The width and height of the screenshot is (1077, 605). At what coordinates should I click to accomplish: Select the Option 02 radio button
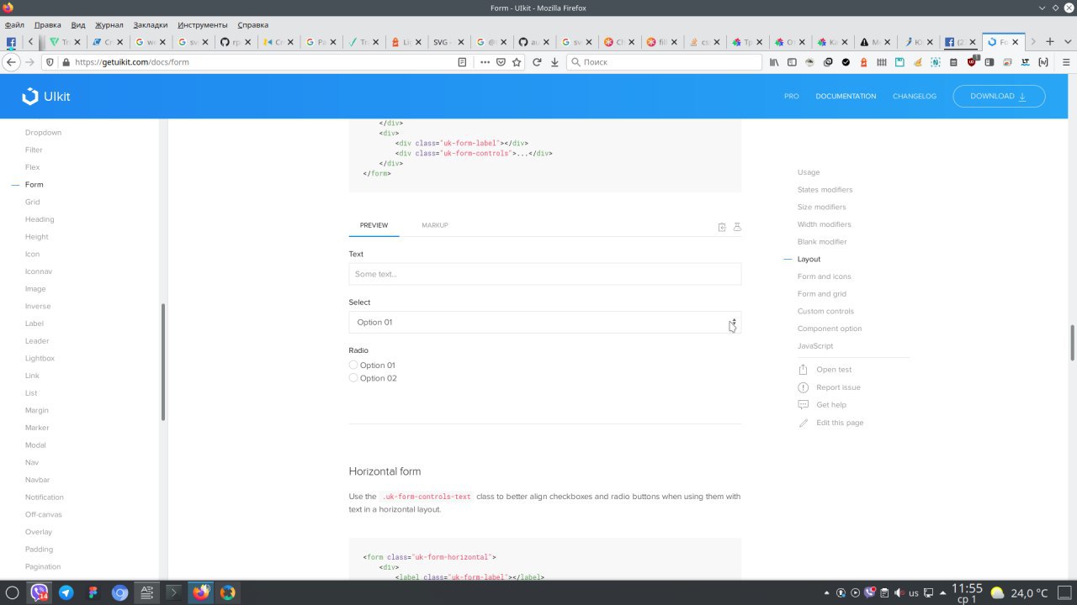pyautogui.click(x=353, y=378)
